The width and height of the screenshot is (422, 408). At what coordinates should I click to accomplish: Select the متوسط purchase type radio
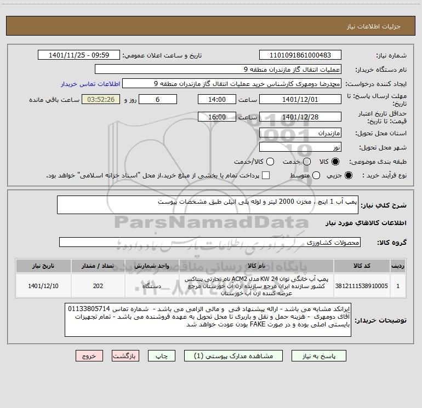[316, 175]
